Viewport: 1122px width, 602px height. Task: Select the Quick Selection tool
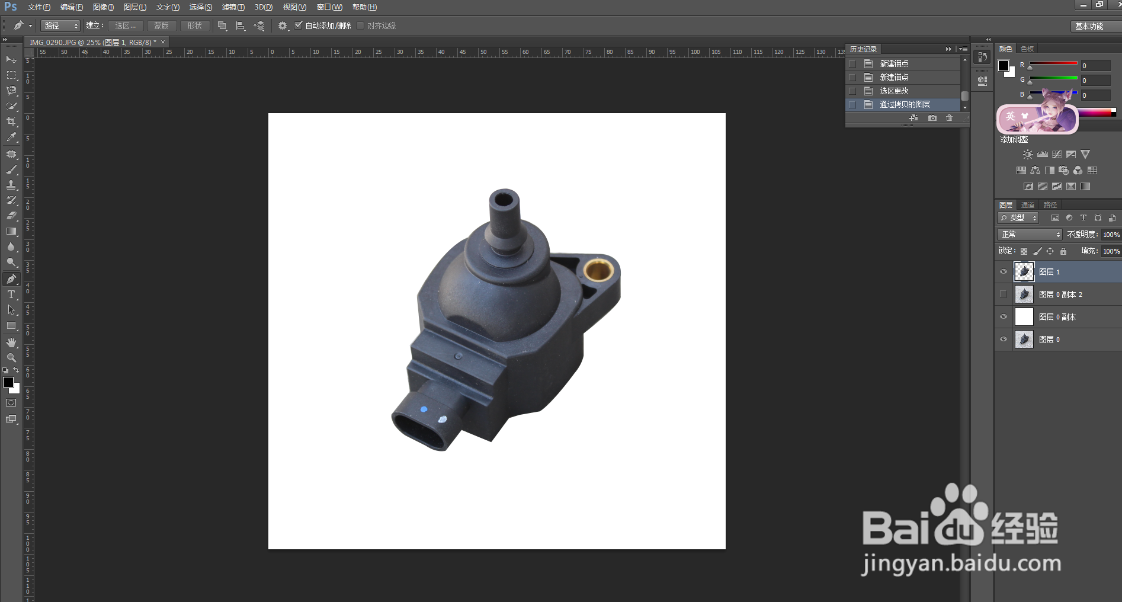coord(11,106)
